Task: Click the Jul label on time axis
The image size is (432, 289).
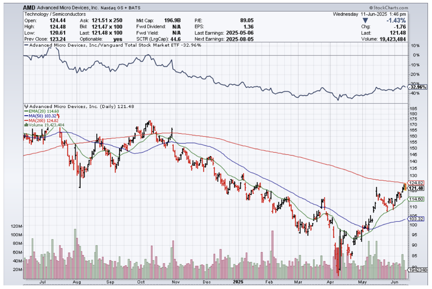Action: coord(43,282)
